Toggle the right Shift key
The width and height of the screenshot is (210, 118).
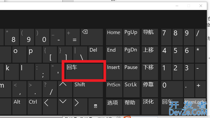[x=88, y=89]
